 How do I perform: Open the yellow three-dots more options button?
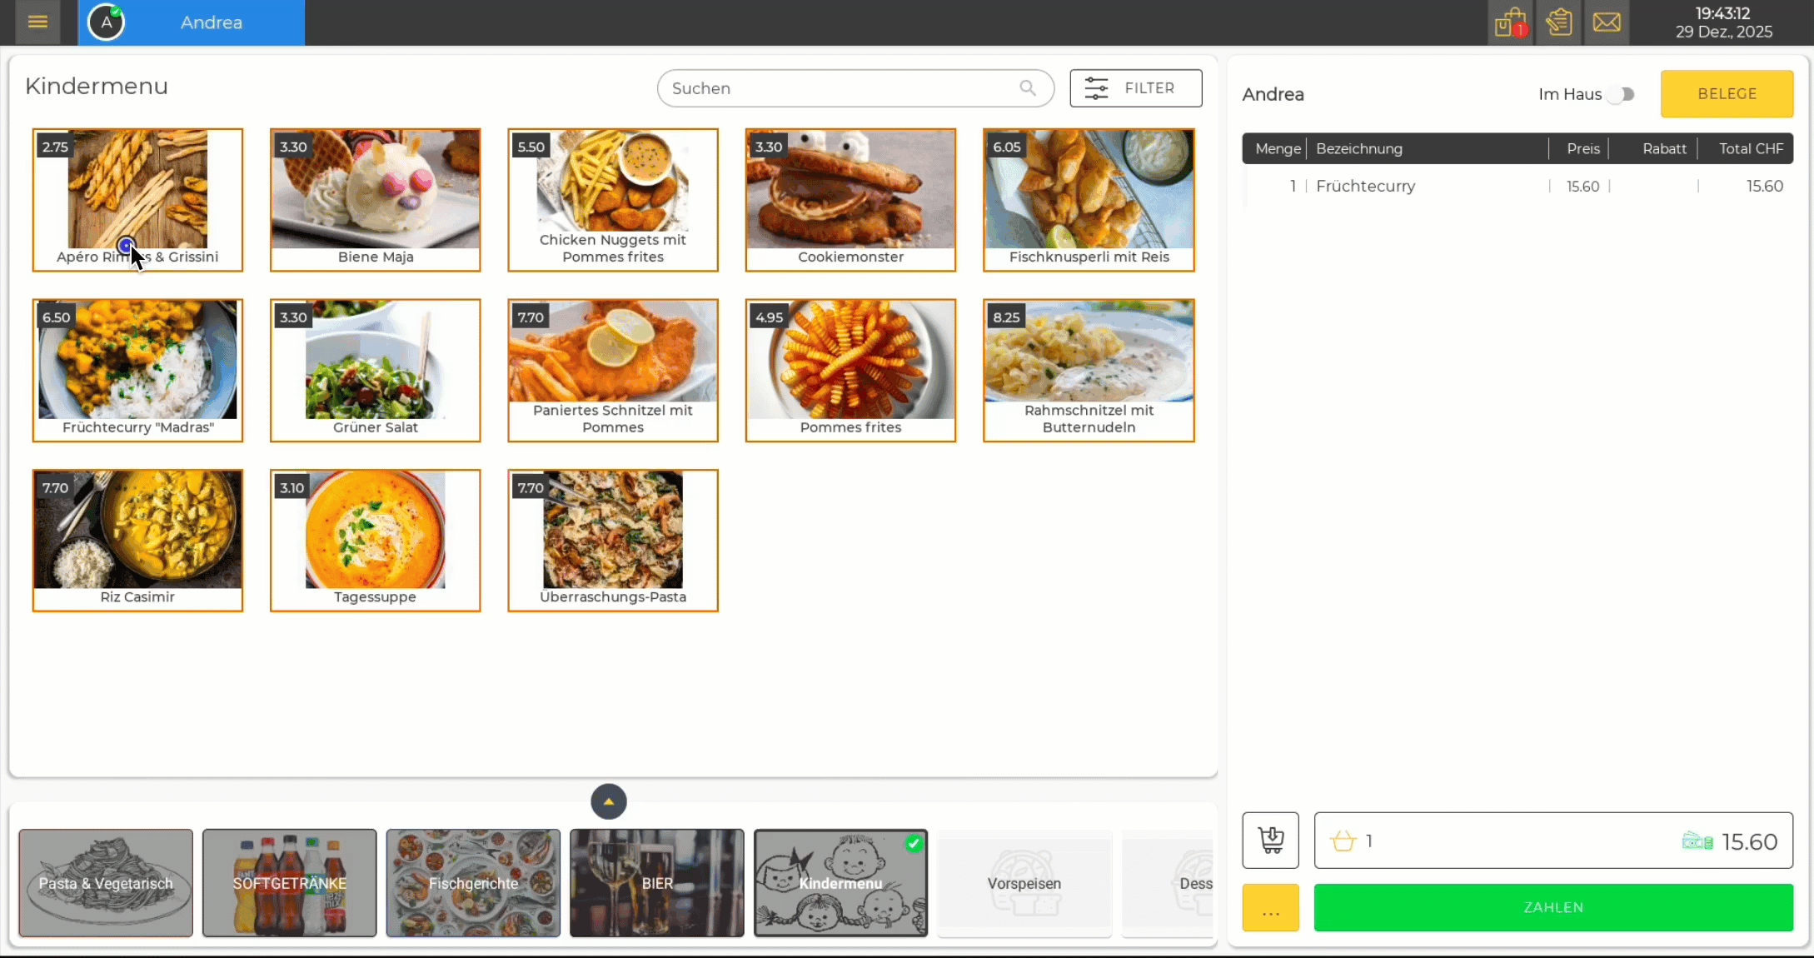coord(1270,907)
